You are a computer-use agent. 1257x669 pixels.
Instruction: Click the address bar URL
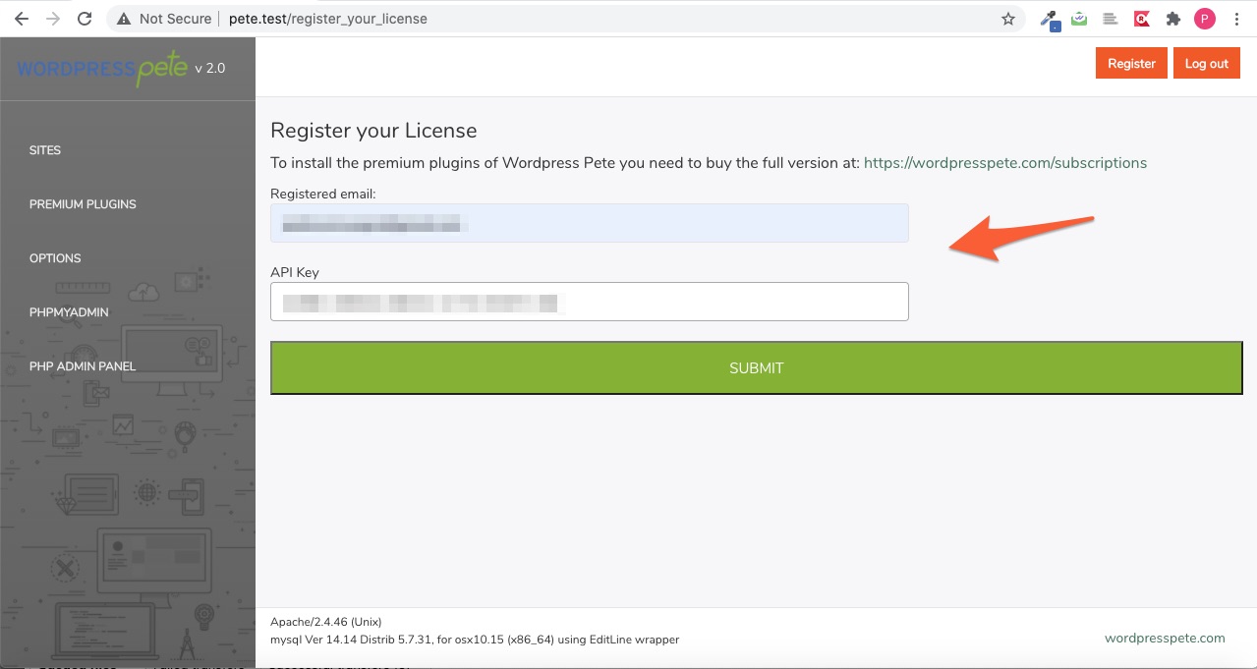point(328,19)
